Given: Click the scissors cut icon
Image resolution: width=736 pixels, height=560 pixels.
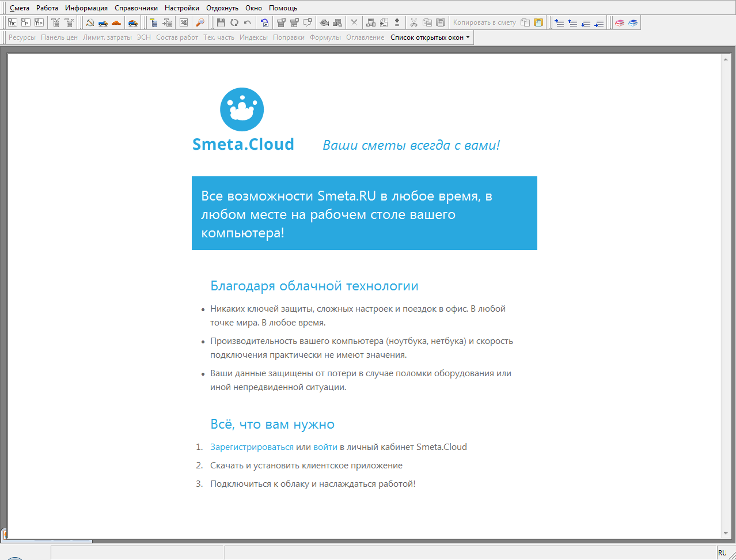Looking at the screenshot, I should pos(413,22).
